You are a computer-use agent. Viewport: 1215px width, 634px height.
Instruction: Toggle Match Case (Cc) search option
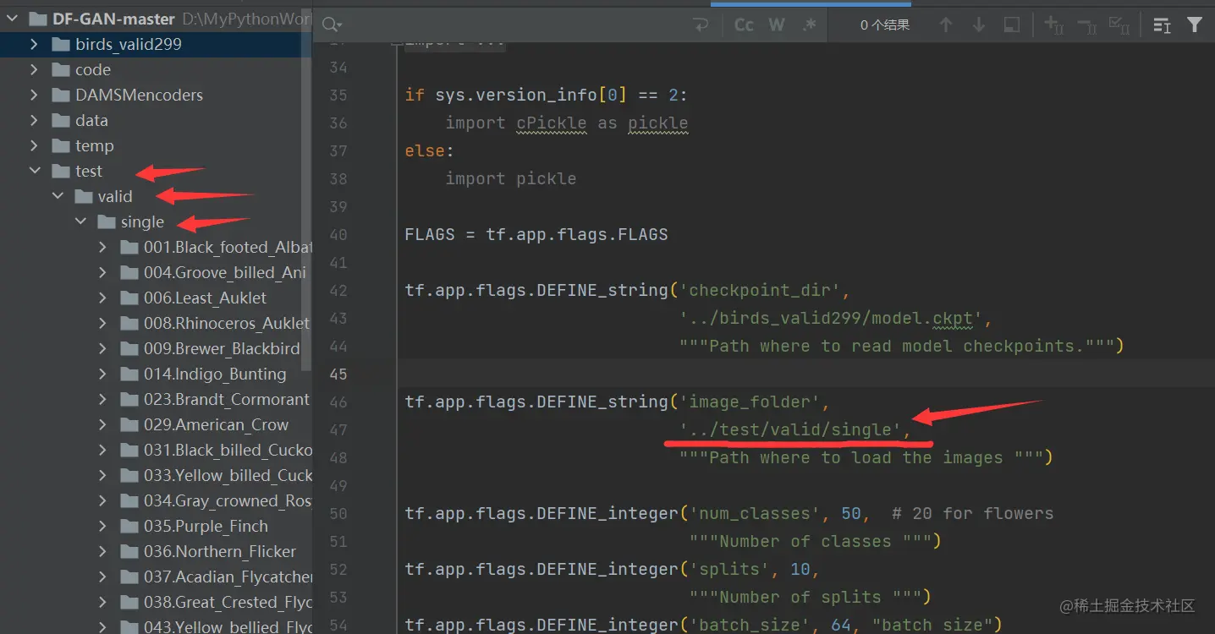[x=744, y=25]
